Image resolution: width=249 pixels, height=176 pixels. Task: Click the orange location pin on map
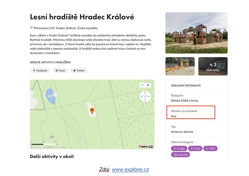point(92,111)
